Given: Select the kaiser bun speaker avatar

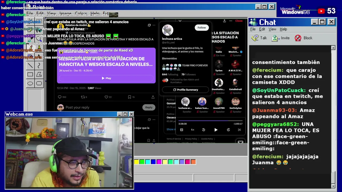Looking at the screenshot, I should tap(202, 101).
